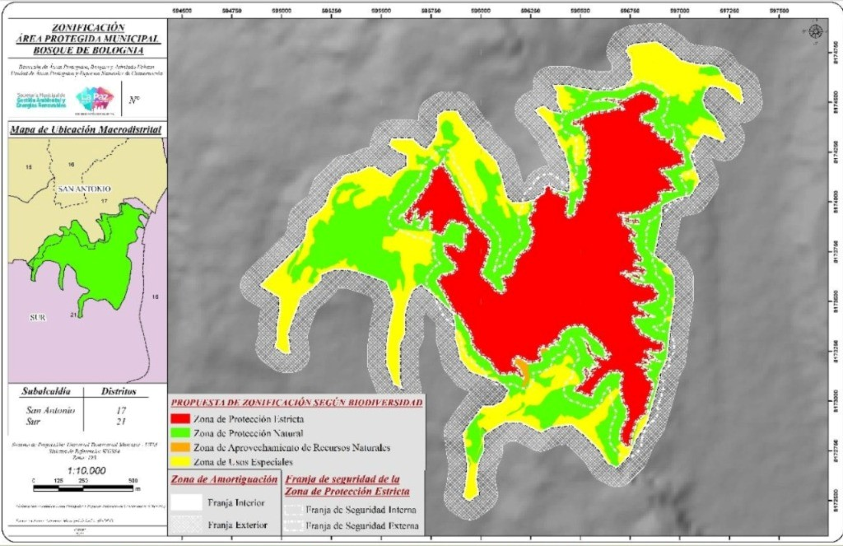This screenshot has height=546, width=843.
Task: Click the Propuesta de Zonificación según Biodiversidad heading
Action: point(296,403)
